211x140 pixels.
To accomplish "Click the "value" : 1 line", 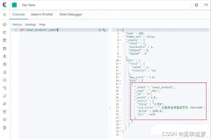I will 140,67.
